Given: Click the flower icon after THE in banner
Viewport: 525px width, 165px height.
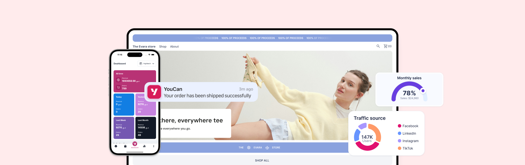Looking at the screenshot, I should tap(249, 148).
